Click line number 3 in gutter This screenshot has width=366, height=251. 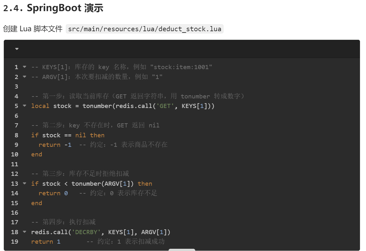point(16,87)
